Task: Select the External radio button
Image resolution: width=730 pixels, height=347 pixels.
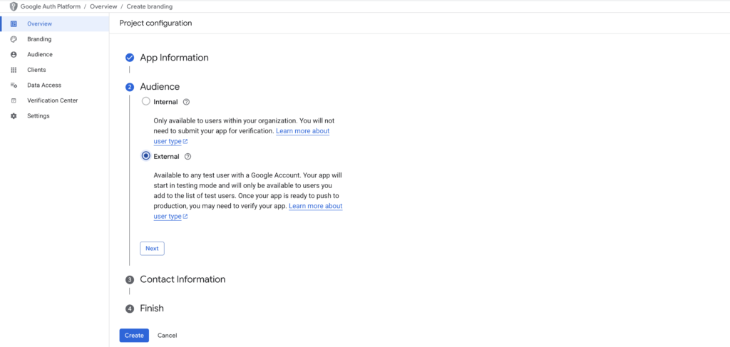Action: [x=146, y=156]
